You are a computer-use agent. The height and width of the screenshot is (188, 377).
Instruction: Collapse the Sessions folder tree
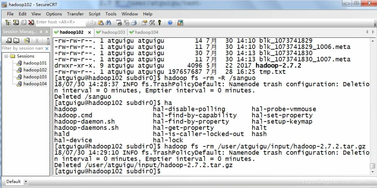click(6, 56)
